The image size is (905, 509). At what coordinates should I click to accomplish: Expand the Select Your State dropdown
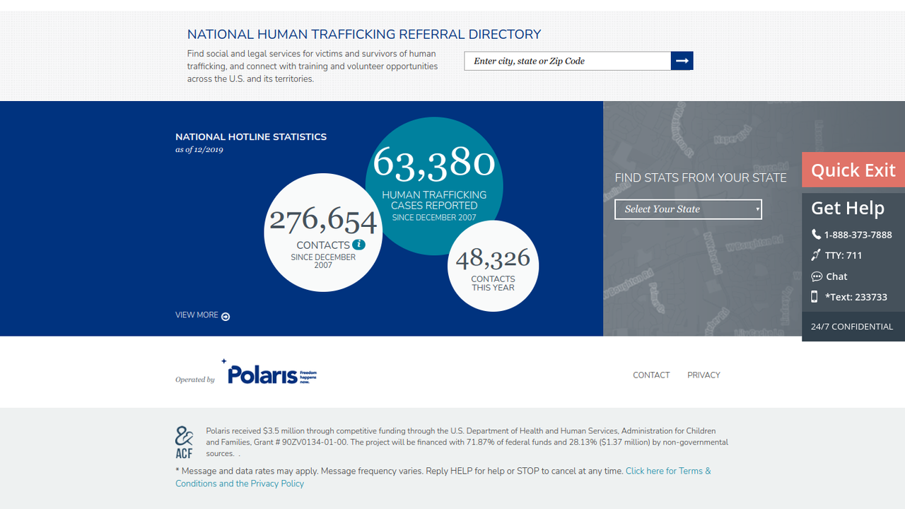(x=688, y=209)
